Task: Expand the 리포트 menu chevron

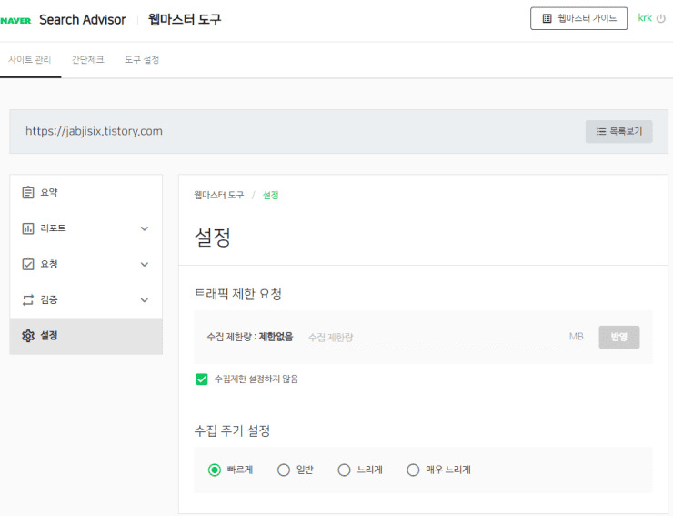Action: [145, 228]
